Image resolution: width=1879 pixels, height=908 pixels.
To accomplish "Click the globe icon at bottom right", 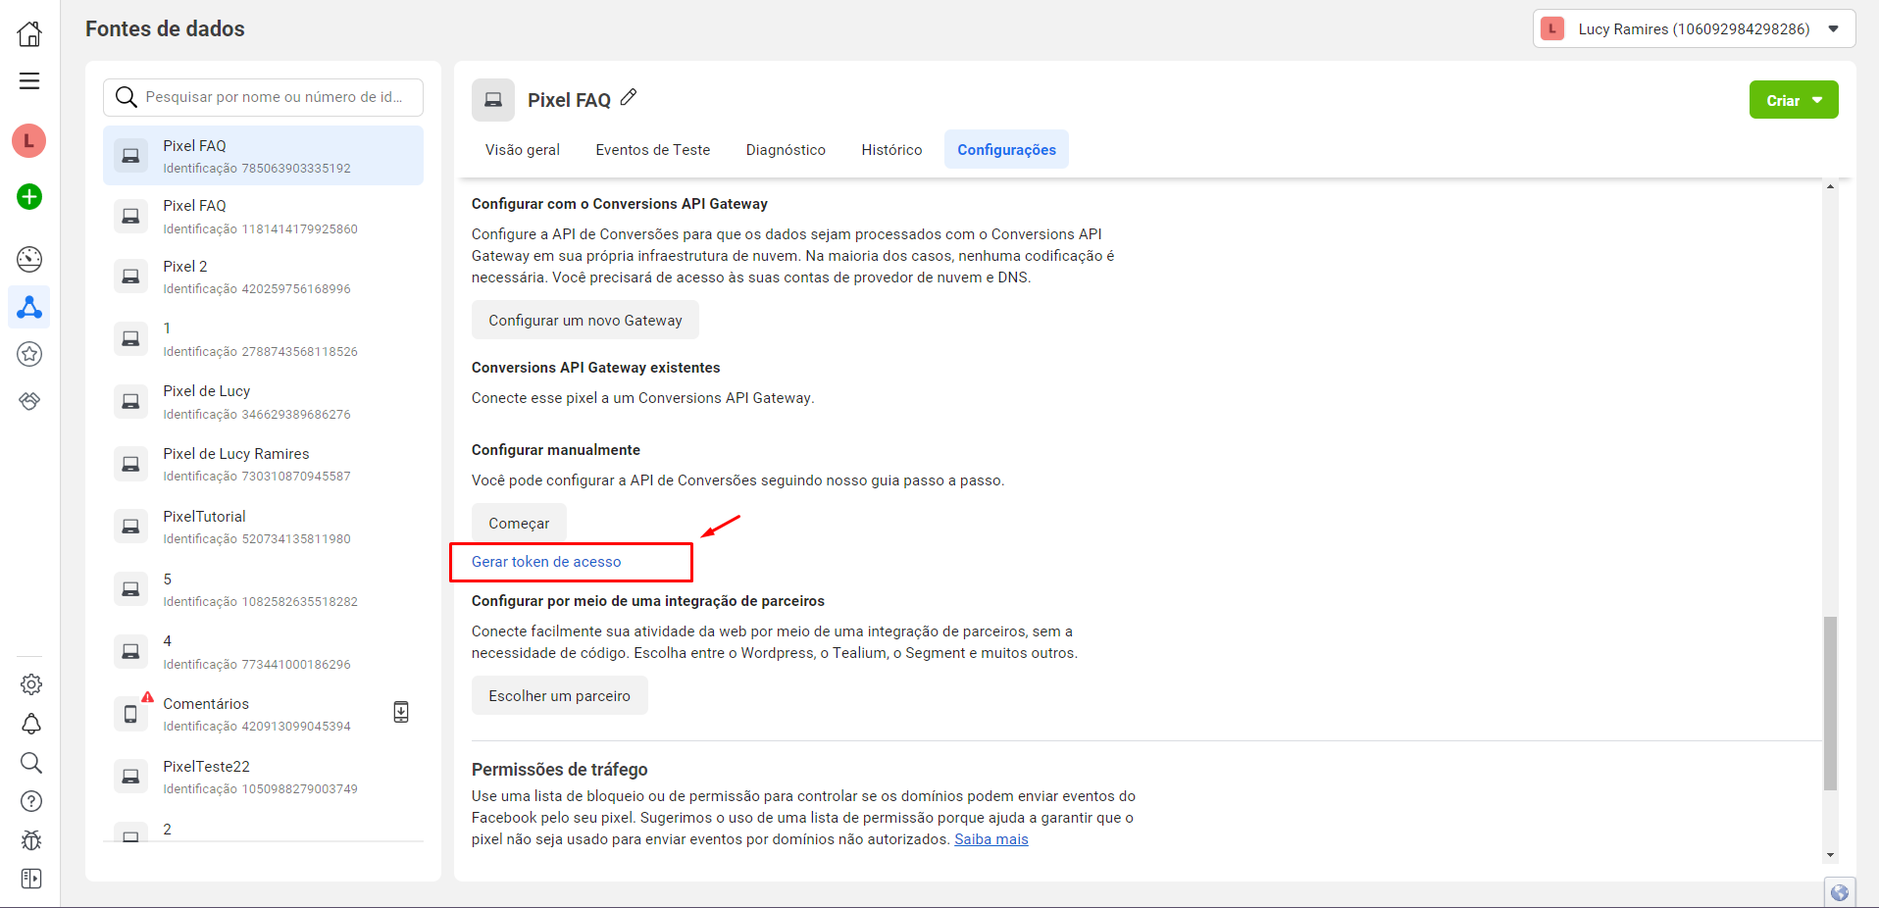I will point(1840,892).
